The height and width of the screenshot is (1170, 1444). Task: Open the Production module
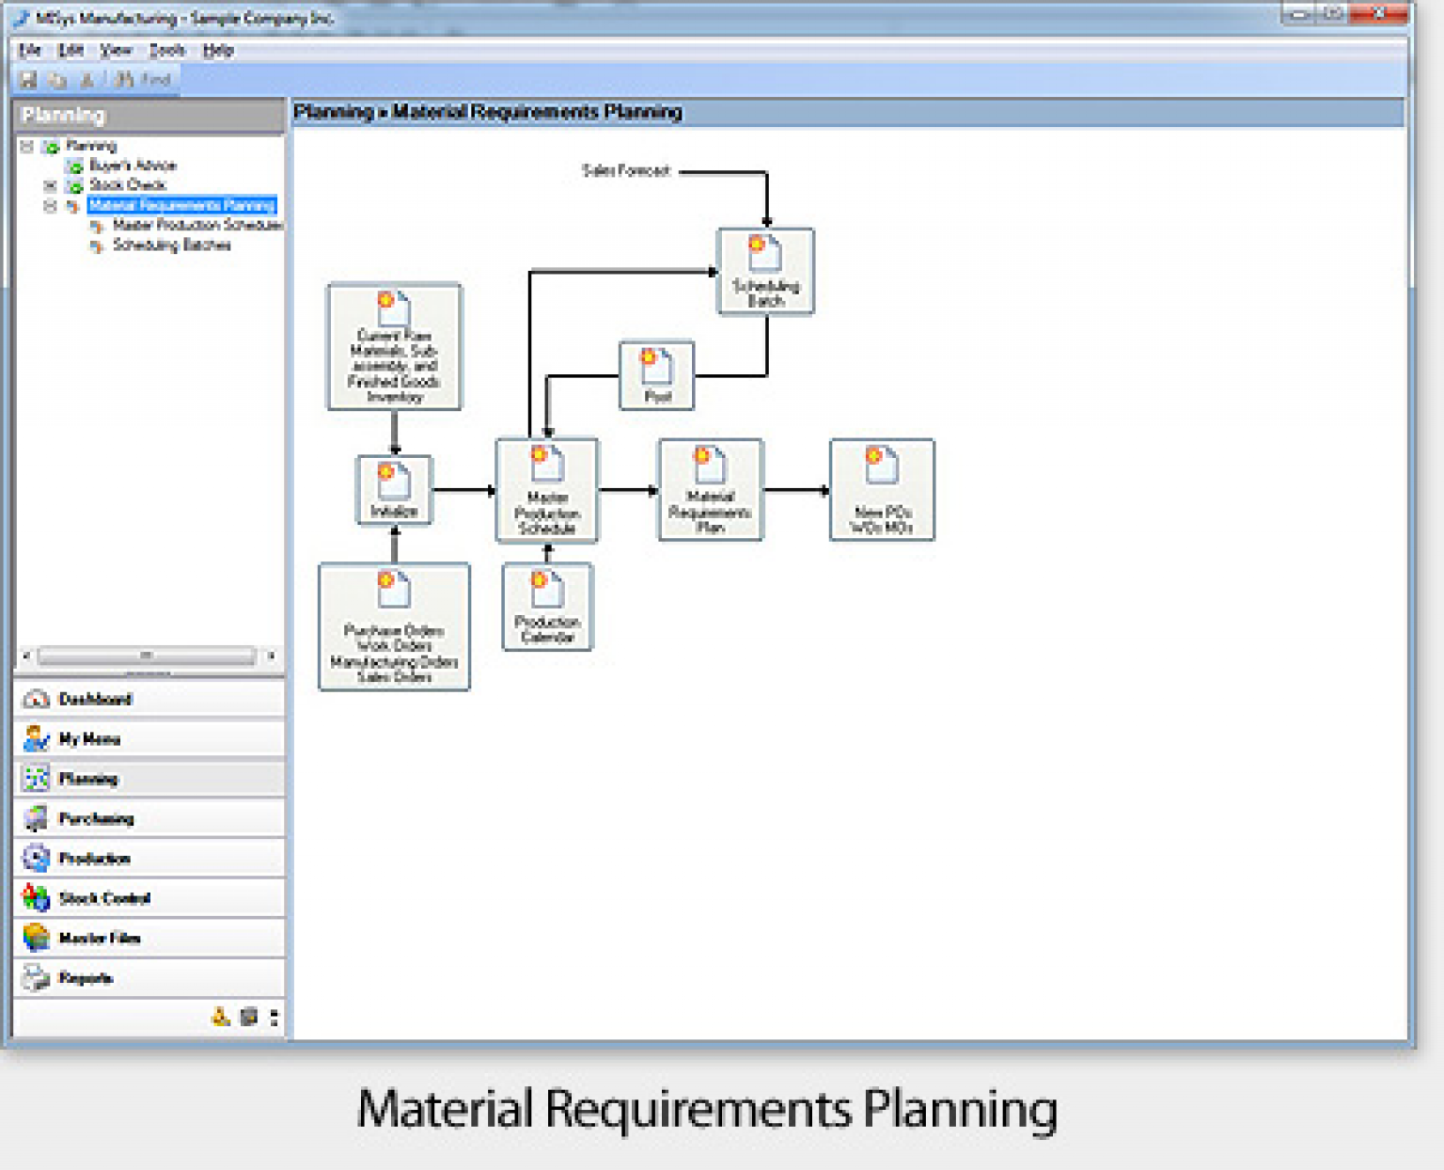point(94,858)
